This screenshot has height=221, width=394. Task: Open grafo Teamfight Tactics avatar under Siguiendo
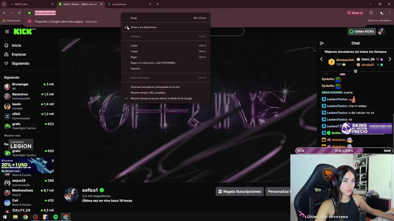(x=7, y=126)
